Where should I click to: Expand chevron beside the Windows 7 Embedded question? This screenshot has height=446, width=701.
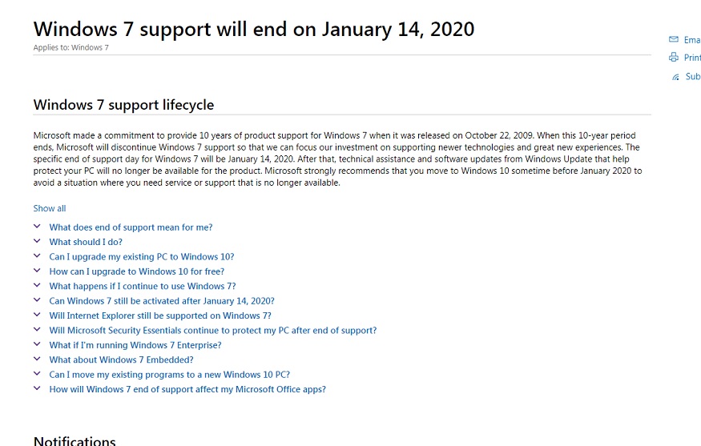[x=37, y=360]
